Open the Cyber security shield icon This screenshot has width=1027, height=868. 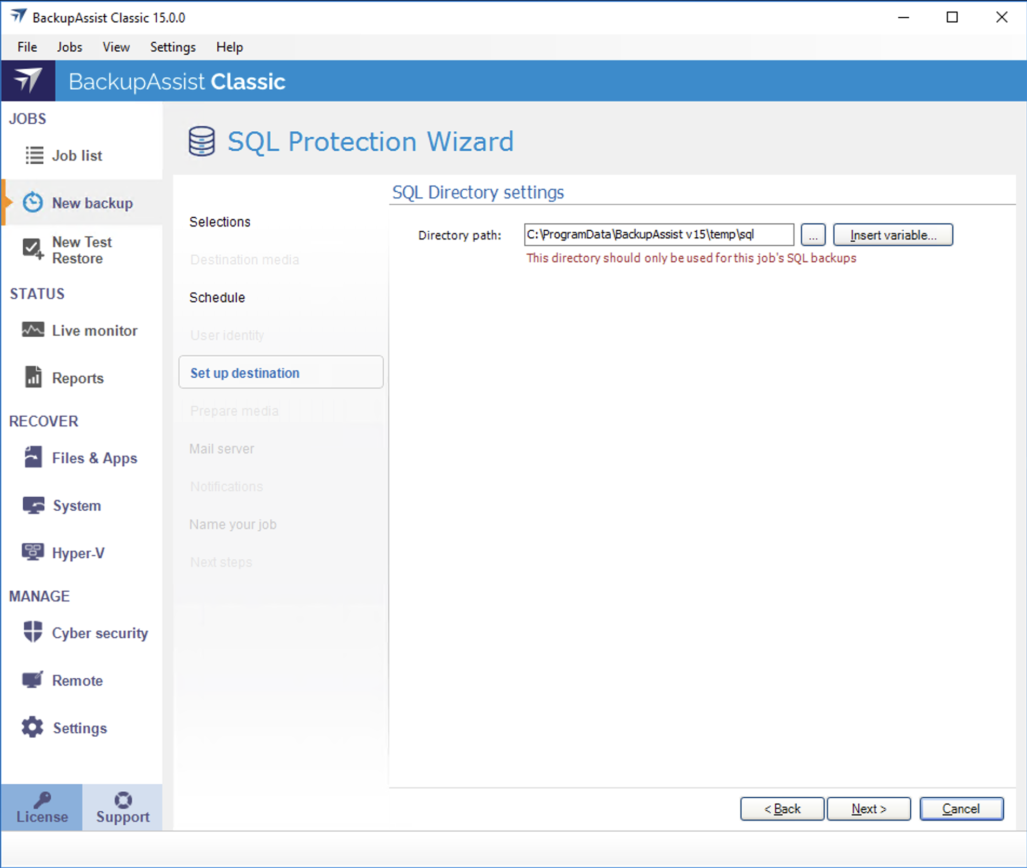click(32, 632)
